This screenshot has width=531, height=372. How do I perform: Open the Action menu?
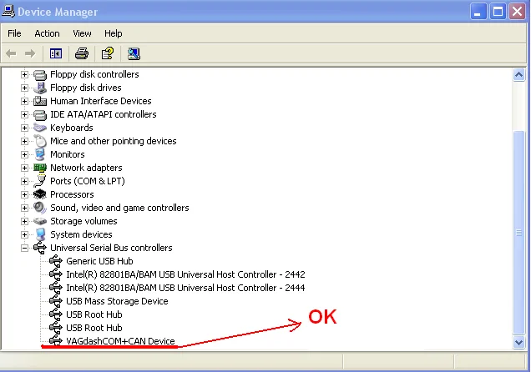tap(47, 33)
